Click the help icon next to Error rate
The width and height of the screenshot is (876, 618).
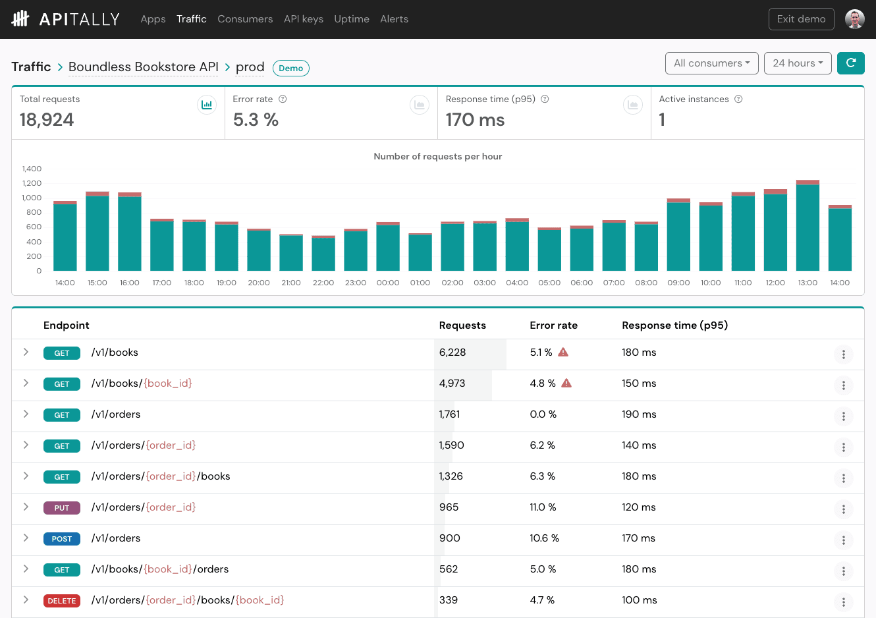[281, 99]
